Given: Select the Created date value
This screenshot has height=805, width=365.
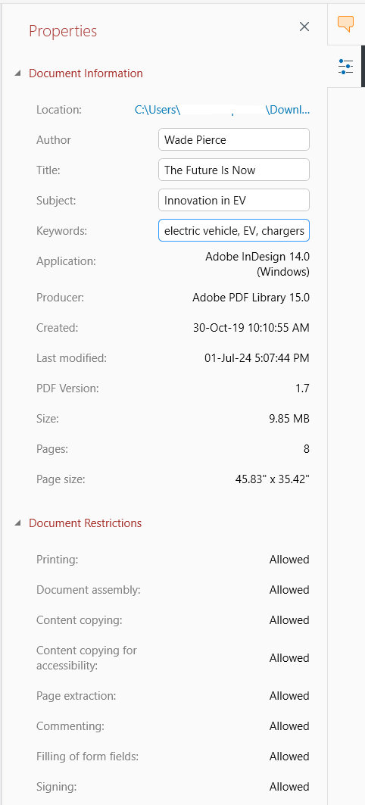Looking at the screenshot, I should (251, 328).
